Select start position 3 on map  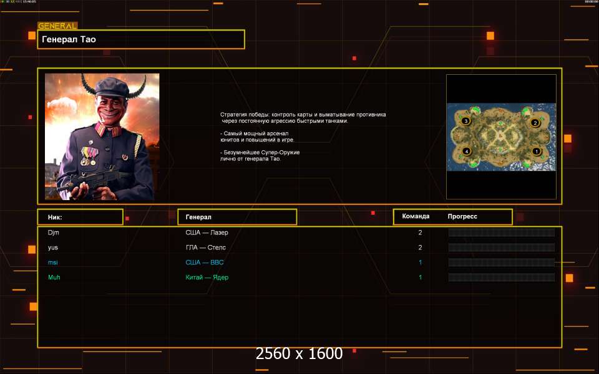pyautogui.click(x=465, y=121)
